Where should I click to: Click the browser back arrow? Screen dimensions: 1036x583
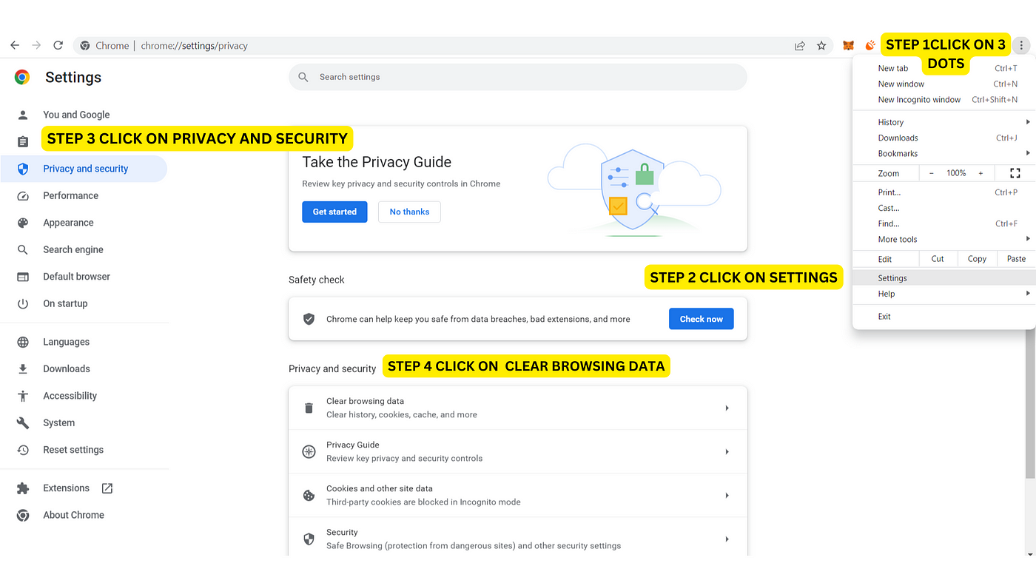click(x=15, y=45)
